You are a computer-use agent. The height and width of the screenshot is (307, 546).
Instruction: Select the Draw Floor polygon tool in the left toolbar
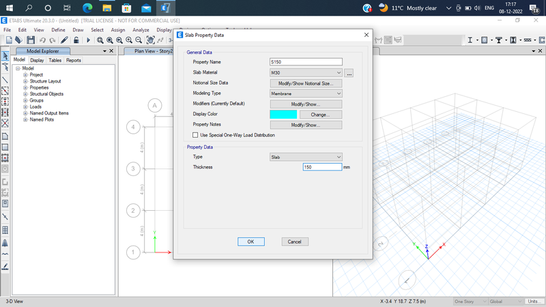pyautogui.click(x=5, y=136)
